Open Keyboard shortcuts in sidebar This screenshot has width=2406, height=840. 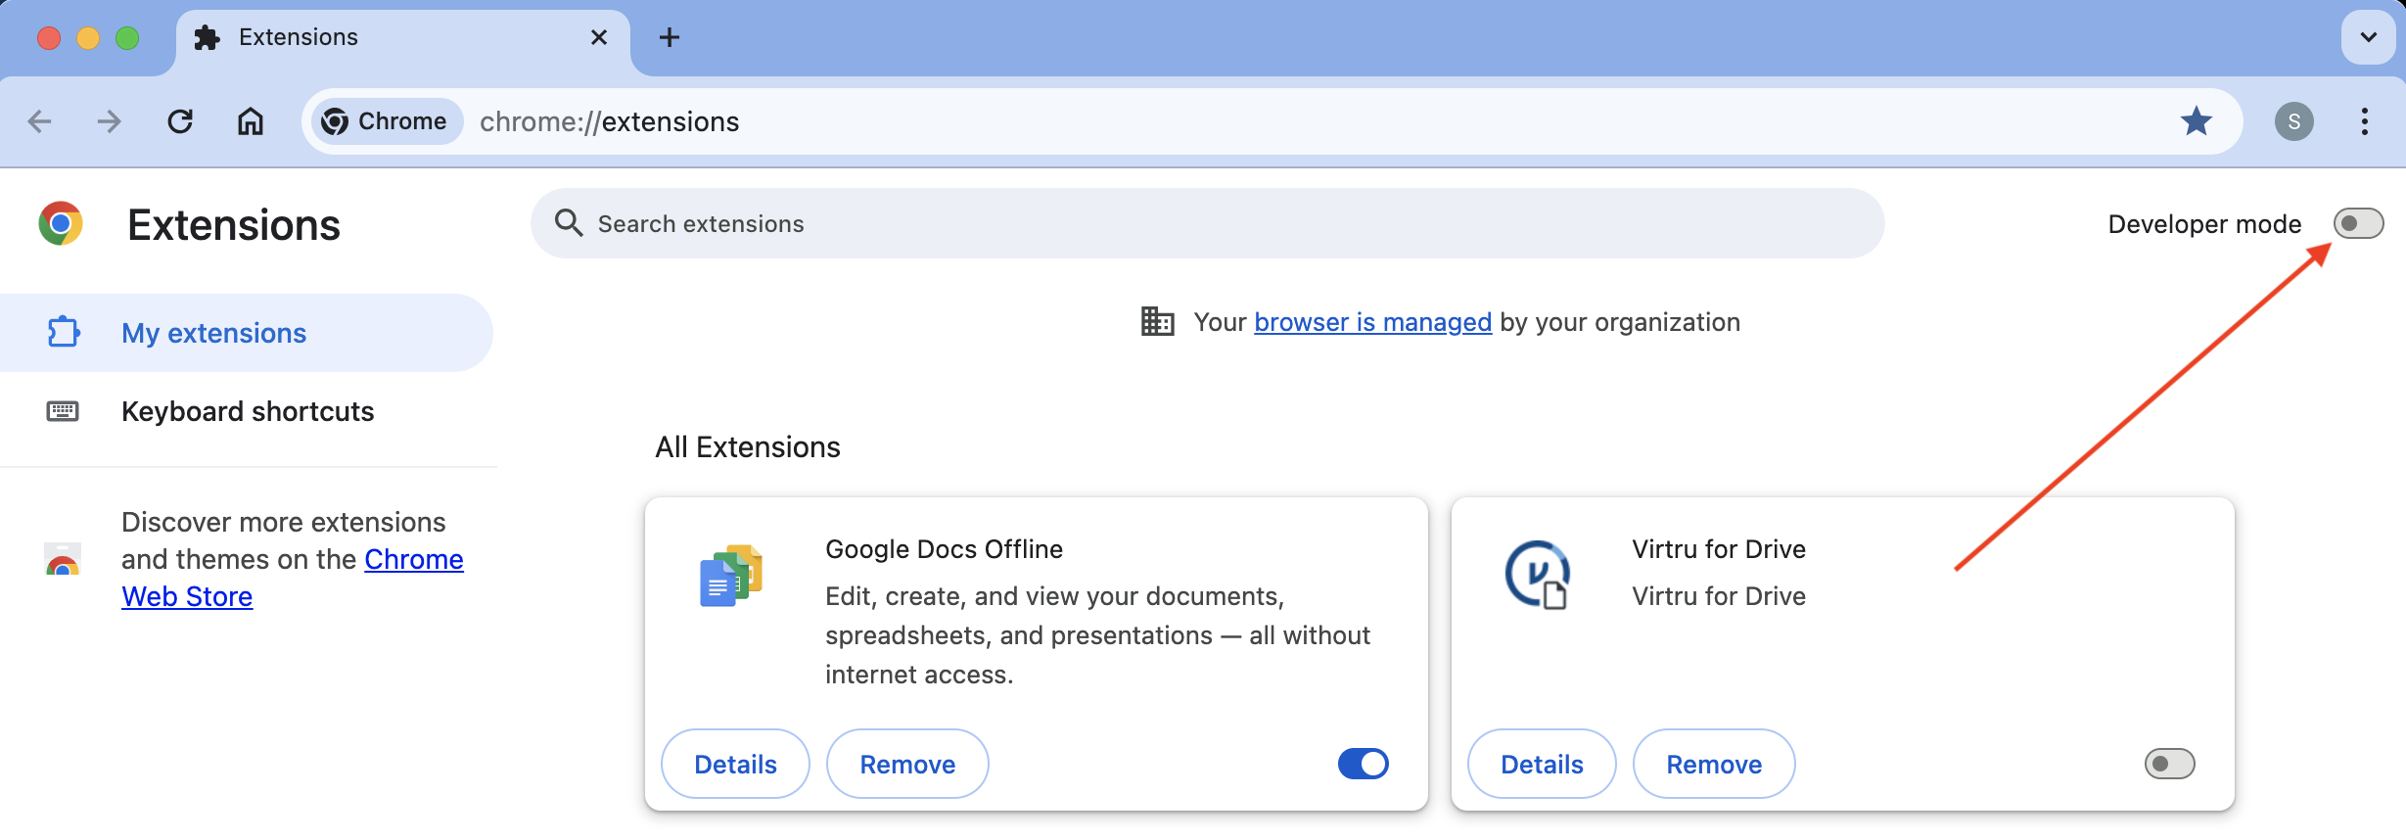pyautogui.click(x=247, y=411)
